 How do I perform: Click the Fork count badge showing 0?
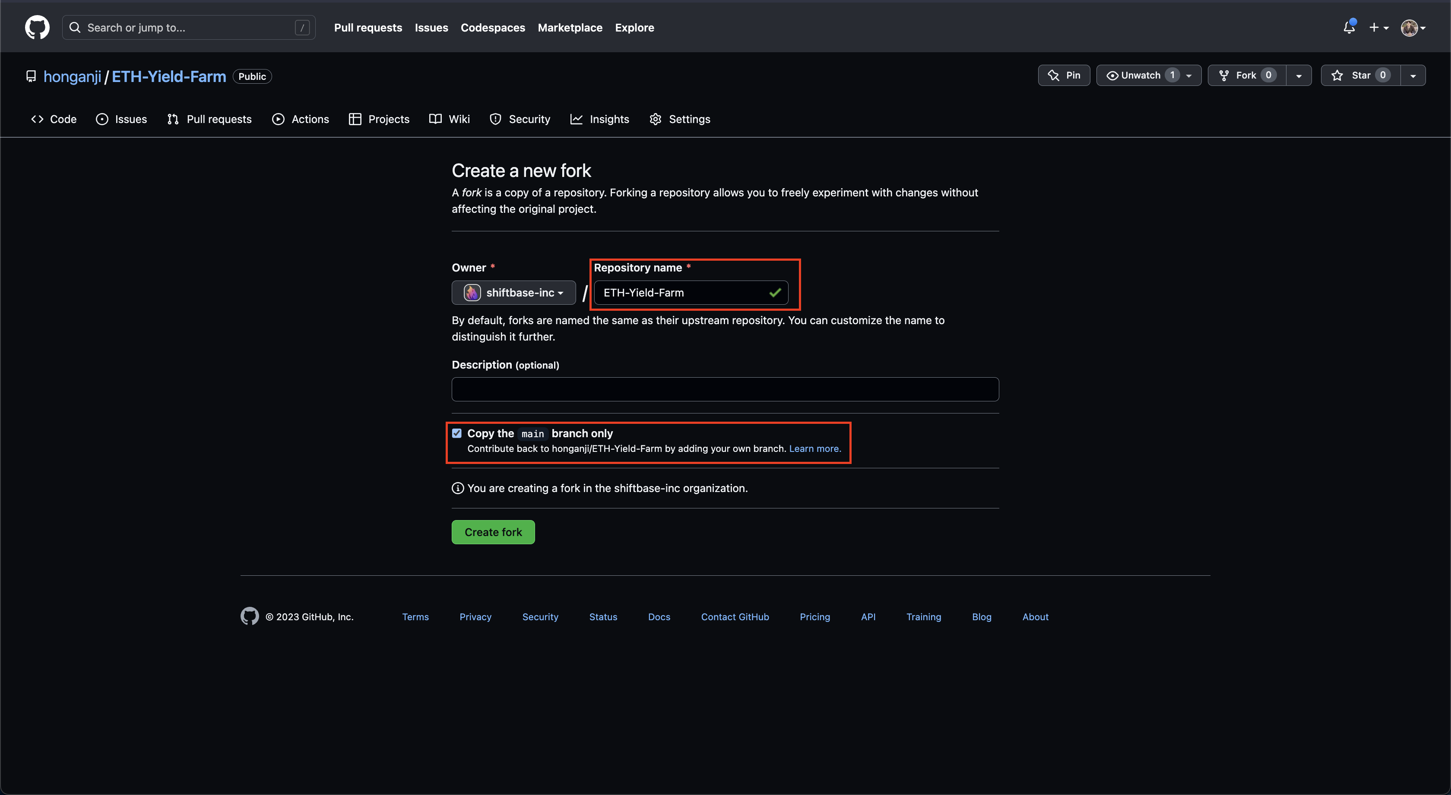1268,76
